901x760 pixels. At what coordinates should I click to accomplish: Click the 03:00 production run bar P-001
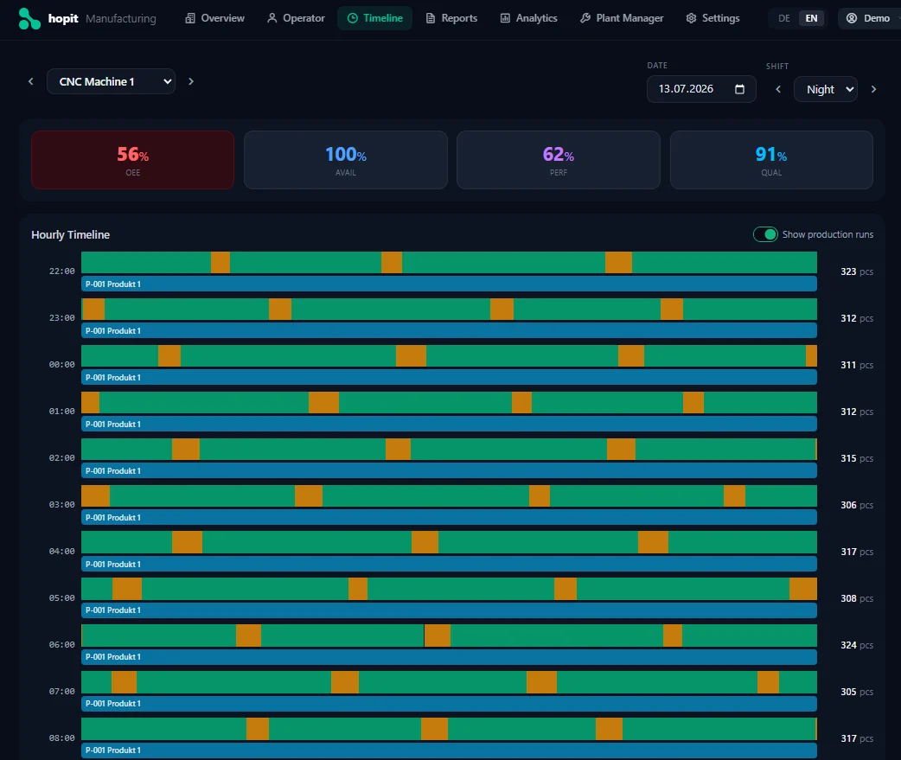[x=449, y=517]
